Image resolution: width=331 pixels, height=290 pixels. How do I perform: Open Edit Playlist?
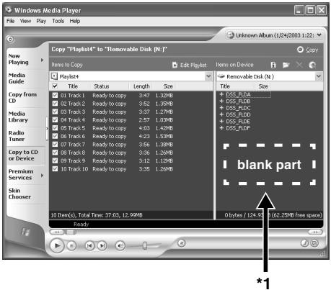190,65
